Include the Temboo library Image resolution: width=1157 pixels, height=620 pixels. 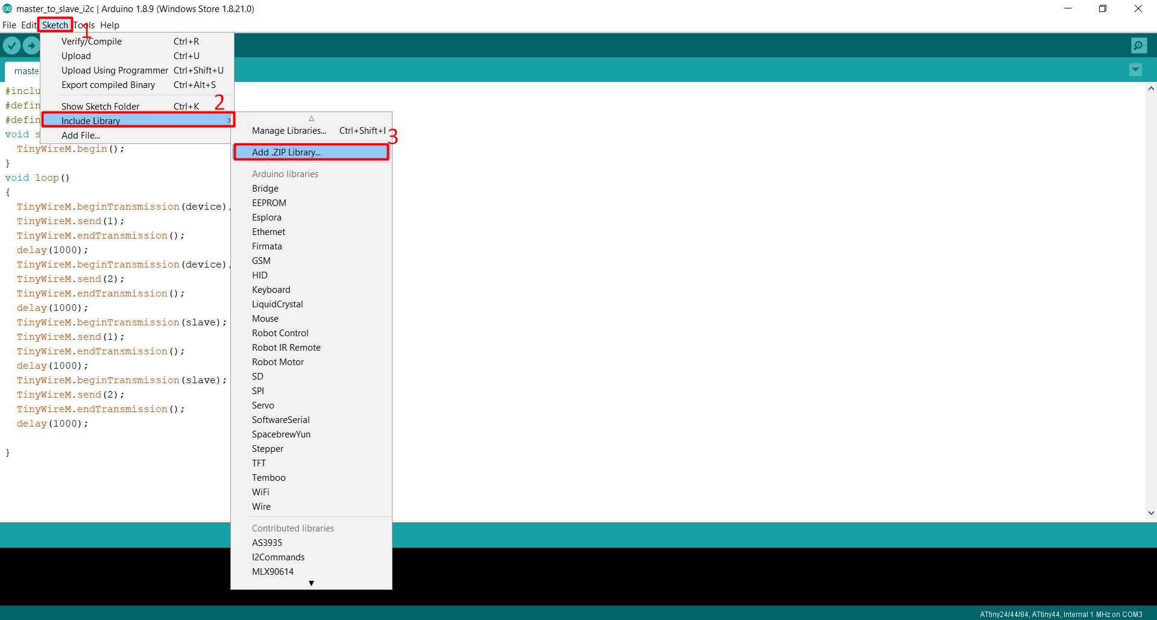[311, 478]
